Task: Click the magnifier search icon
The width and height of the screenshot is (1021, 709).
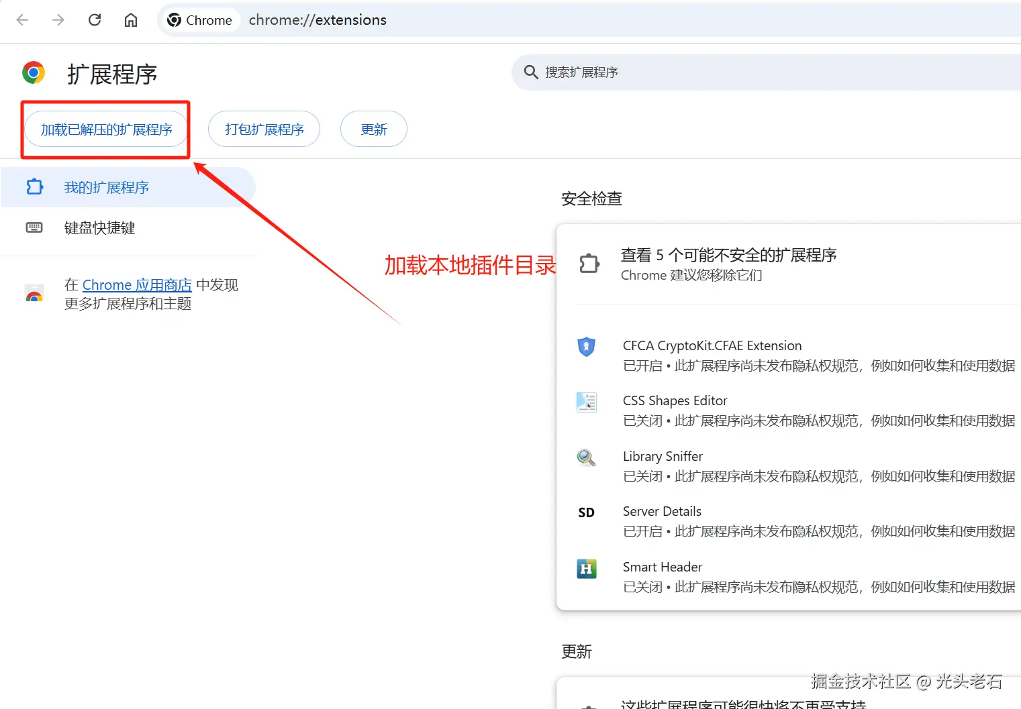Action: (x=531, y=72)
